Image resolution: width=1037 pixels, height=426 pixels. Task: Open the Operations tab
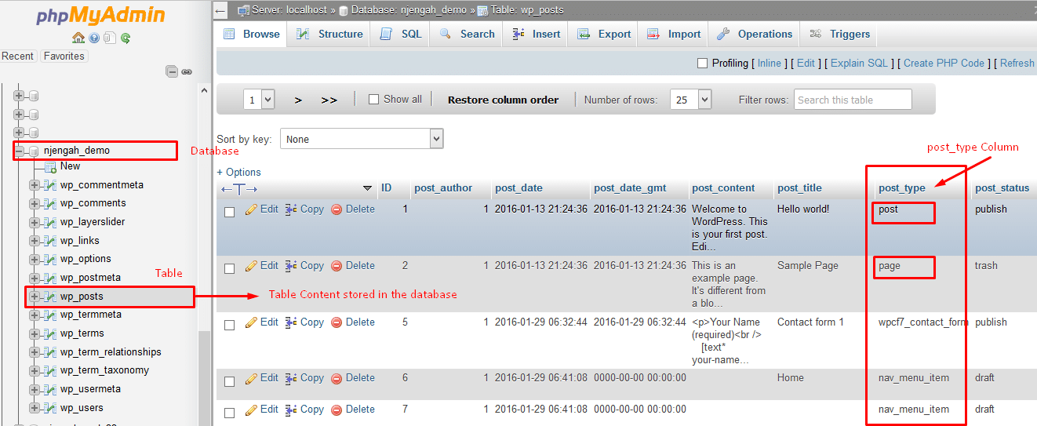(755, 34)
